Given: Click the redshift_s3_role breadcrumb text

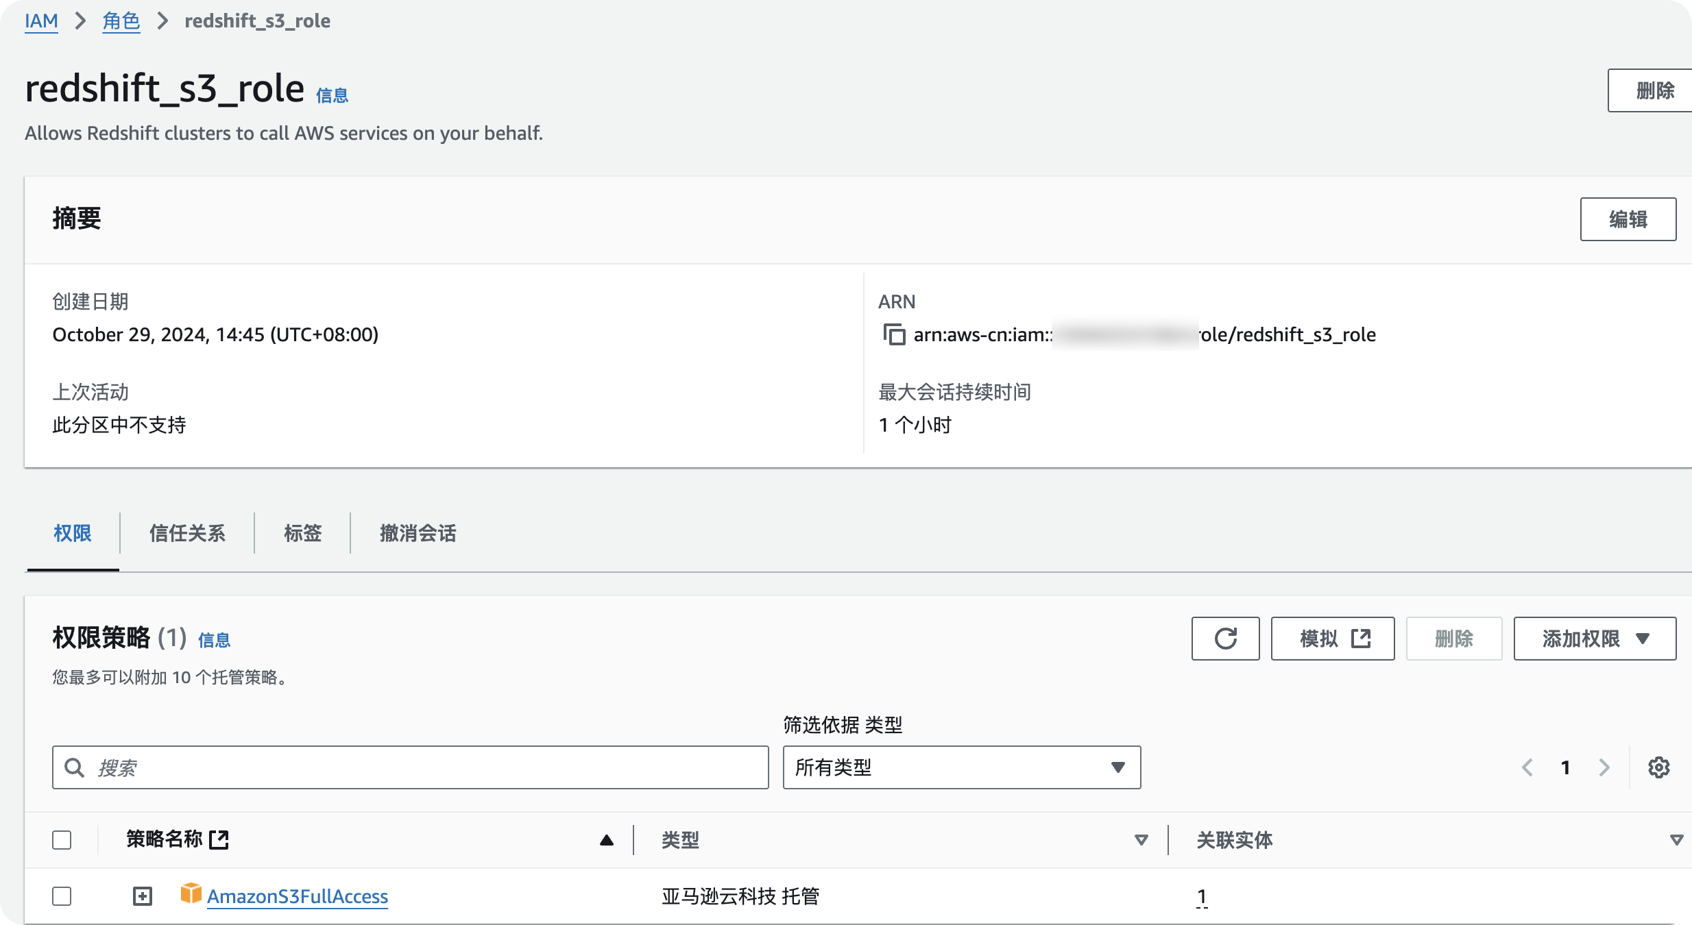Looking at the screenshot, I should pos(257,21).
